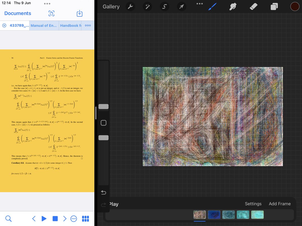Open animation Settings
This screenshot has height=226, width=302.
point(253,204)
